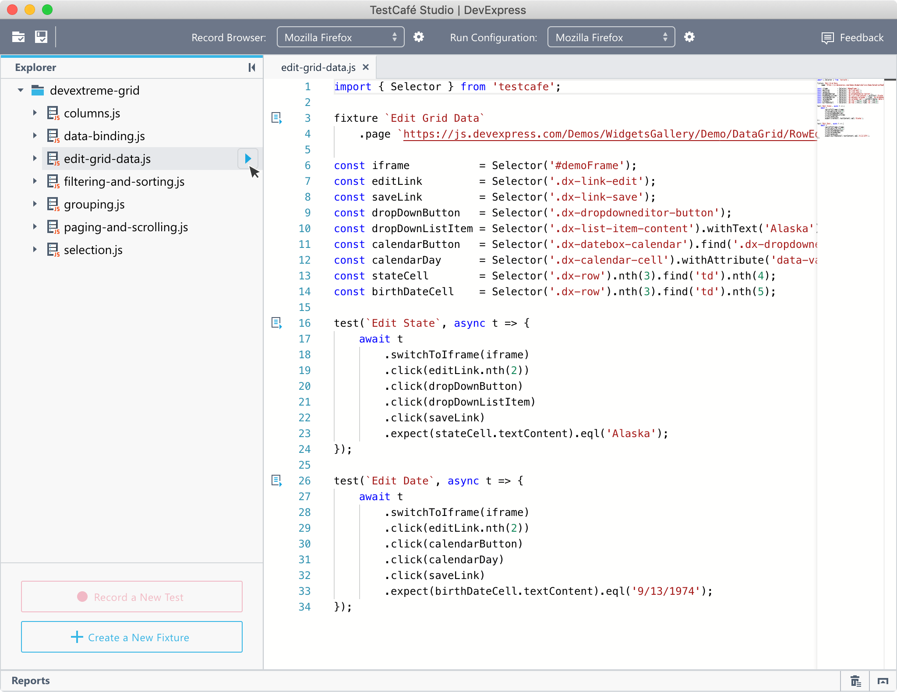Click the Feedback speech bubble icon
The image size is (897, 692).
827,38
